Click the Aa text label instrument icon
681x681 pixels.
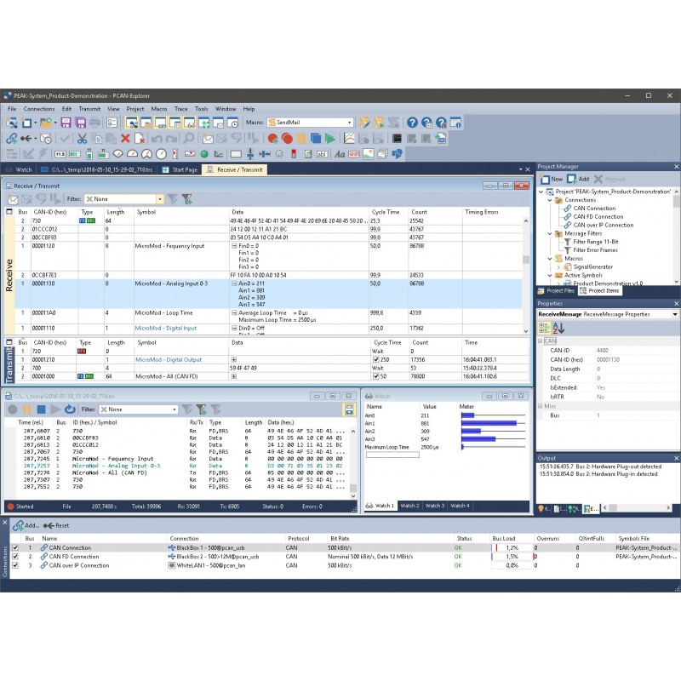340,154
